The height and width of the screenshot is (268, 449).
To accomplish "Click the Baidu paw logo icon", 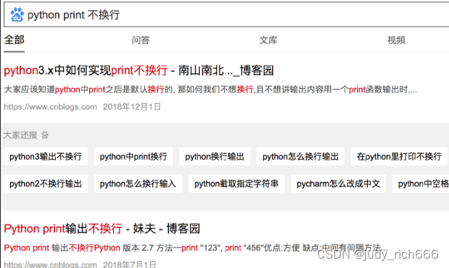I will coord(17,14).
